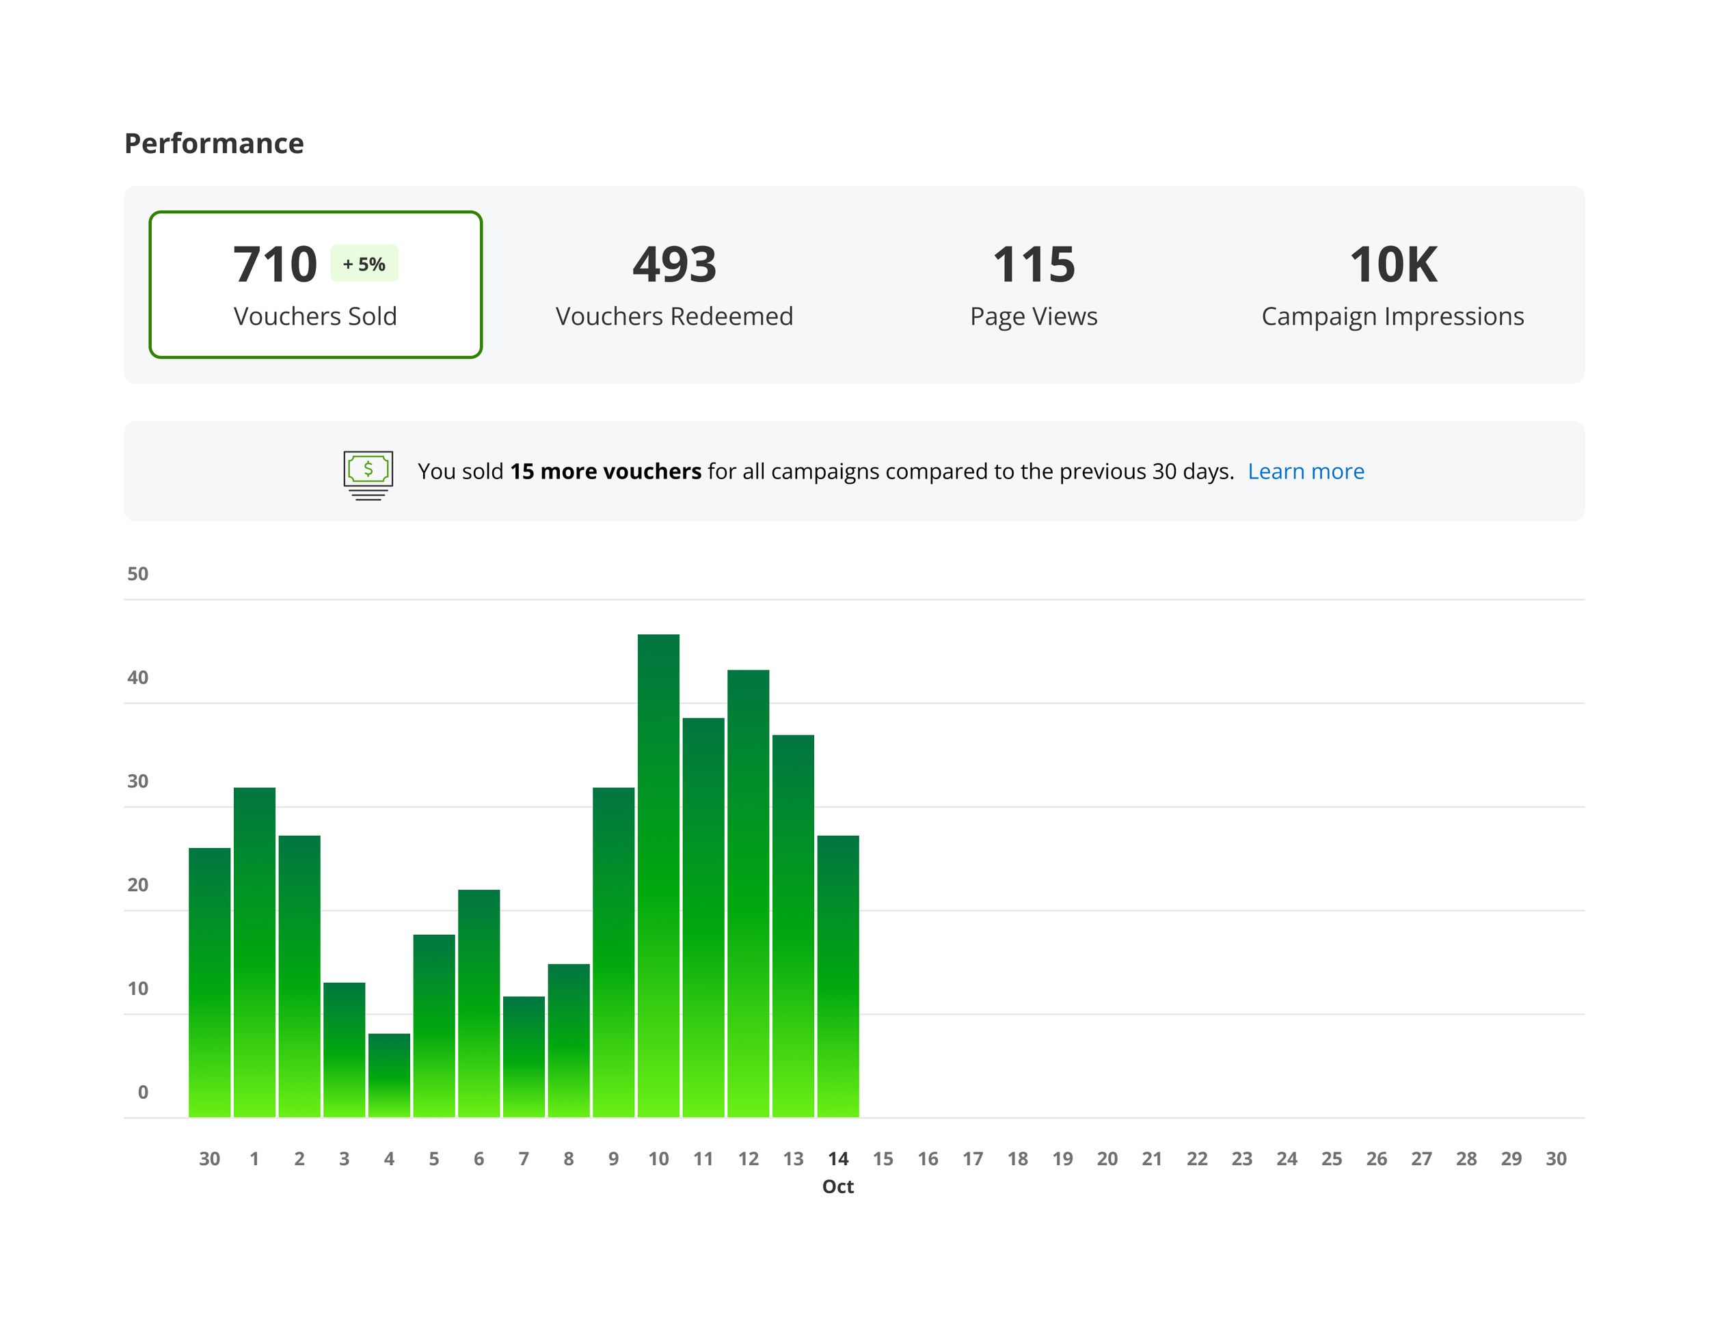The image size is (1709, 1323).
Task: Click the bar for day 1
Action: pos(254,953)
